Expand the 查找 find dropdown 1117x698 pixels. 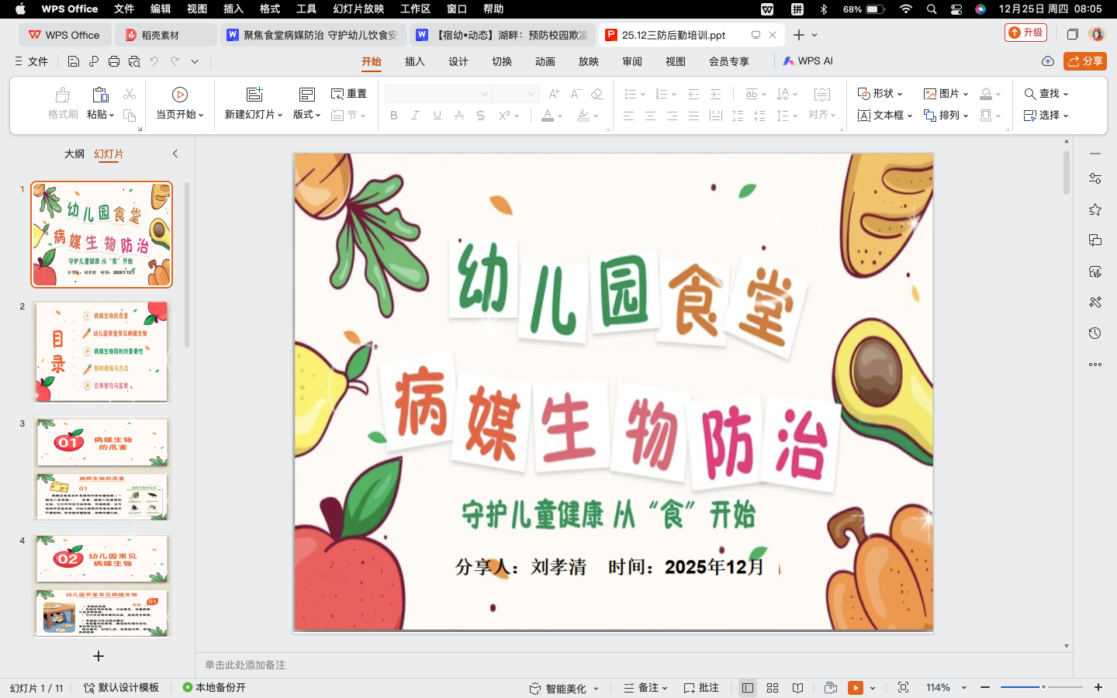pos(1046,93)
